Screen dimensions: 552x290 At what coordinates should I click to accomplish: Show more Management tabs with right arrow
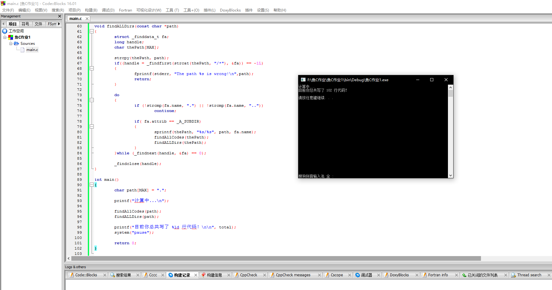pyautogui.click(x=59, y=24)
